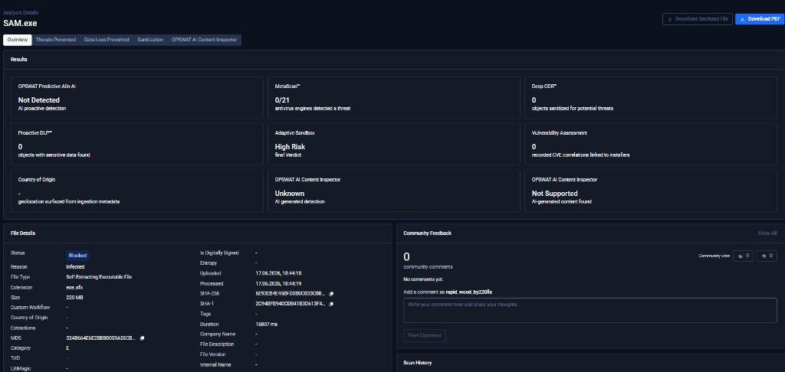Click the SAM.exe file title
The width and height of the screenshot is (785, 372).
click(20, 22)
